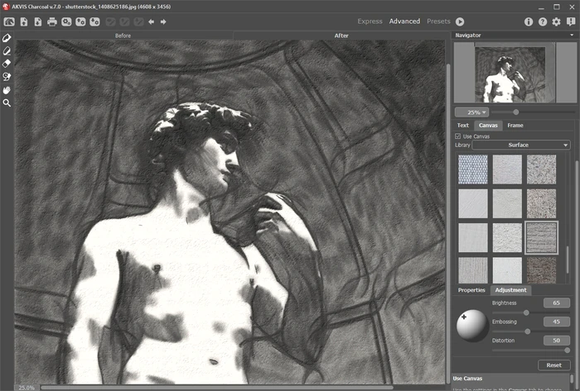The image size is (580, 391).
Task: Open Preferences gear icon
Action: pyautogui.click(x=556, y=21)
